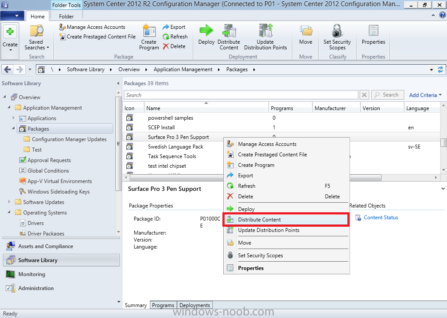The height and width of the screenshot is (318, 447).
Task: Select the Swedish Language Pack row
Action: [282, 147]
